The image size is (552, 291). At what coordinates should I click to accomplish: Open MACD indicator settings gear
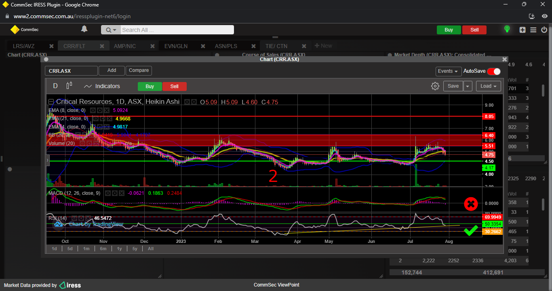pyautogui.click(x=114, y=193)
